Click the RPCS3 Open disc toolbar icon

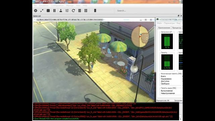36,10
